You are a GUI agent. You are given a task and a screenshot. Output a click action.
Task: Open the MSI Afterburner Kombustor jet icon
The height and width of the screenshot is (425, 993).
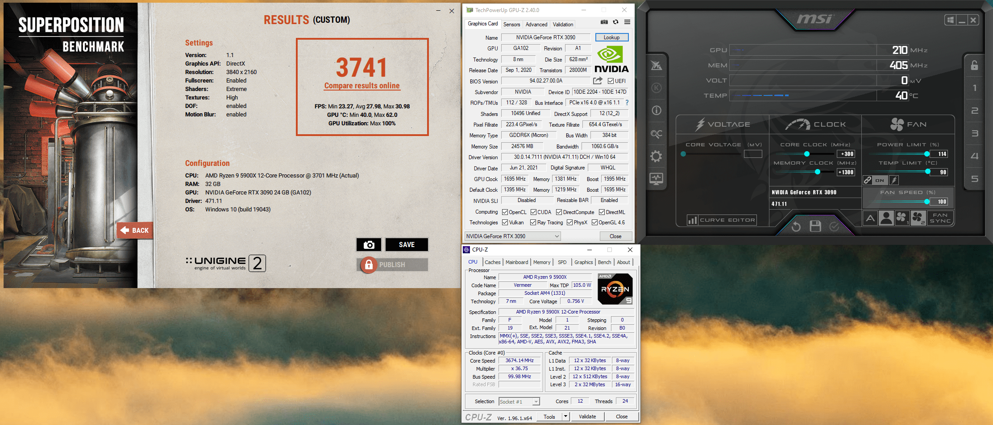[x=656, y=66]
